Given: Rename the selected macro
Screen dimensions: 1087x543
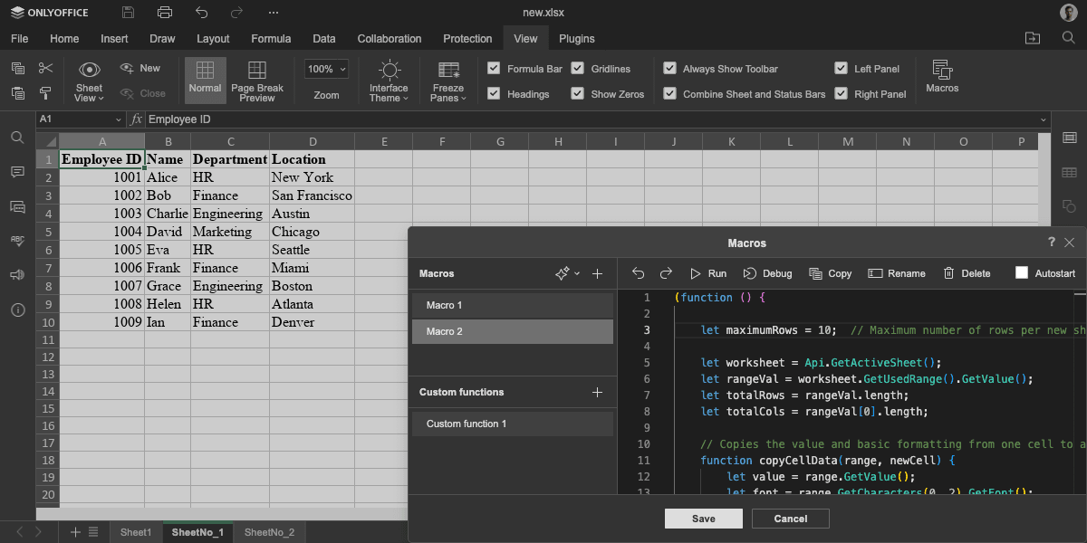Looking at the screenshot, I should click(897, 273).
